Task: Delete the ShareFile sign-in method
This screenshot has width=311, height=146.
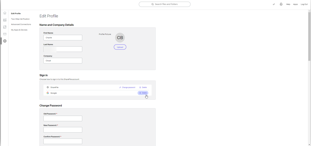Action: point(143,87)
